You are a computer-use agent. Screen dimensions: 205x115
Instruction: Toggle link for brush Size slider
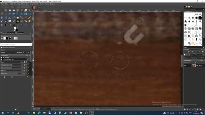[x=29, y=62]
